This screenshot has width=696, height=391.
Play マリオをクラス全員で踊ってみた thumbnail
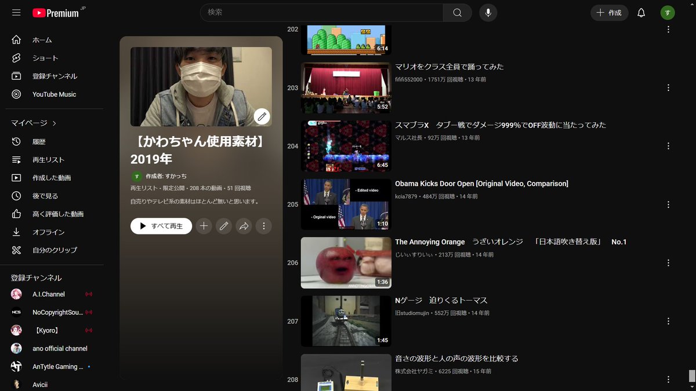pyautogui.click(x=346, y=87)
